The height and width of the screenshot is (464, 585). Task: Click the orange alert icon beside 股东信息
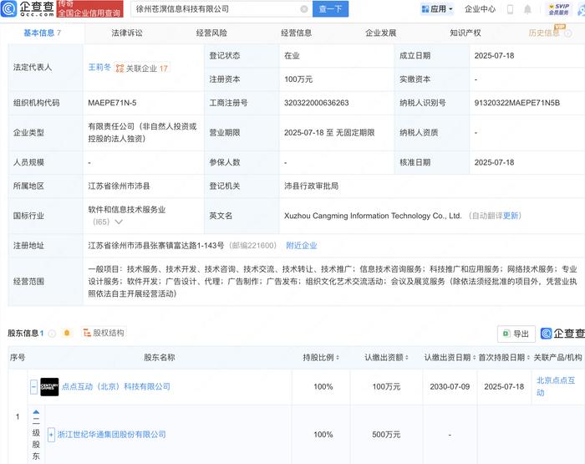click(67, 333)
